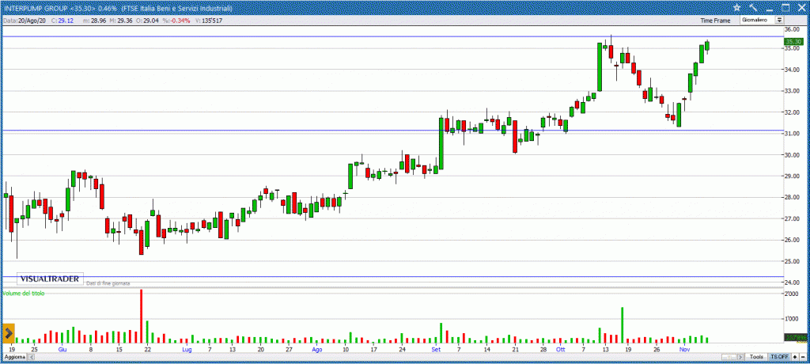Click the 2'000 volume axis label
This screenshot has height=364, width=810.
pyautogui.click(x=793, y=294)
